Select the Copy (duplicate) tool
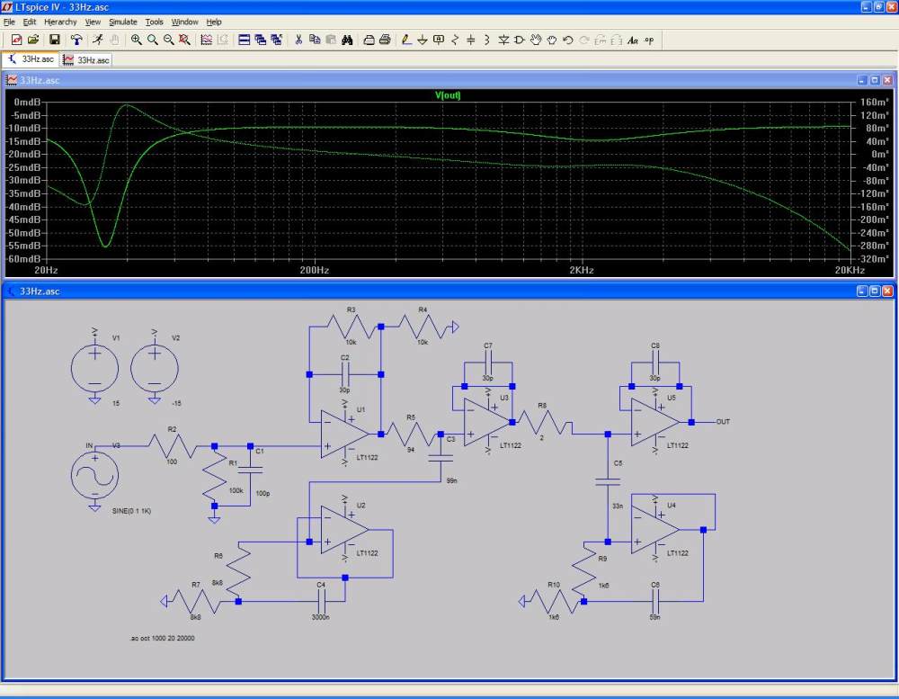899x699 pixels. point(314,40)
